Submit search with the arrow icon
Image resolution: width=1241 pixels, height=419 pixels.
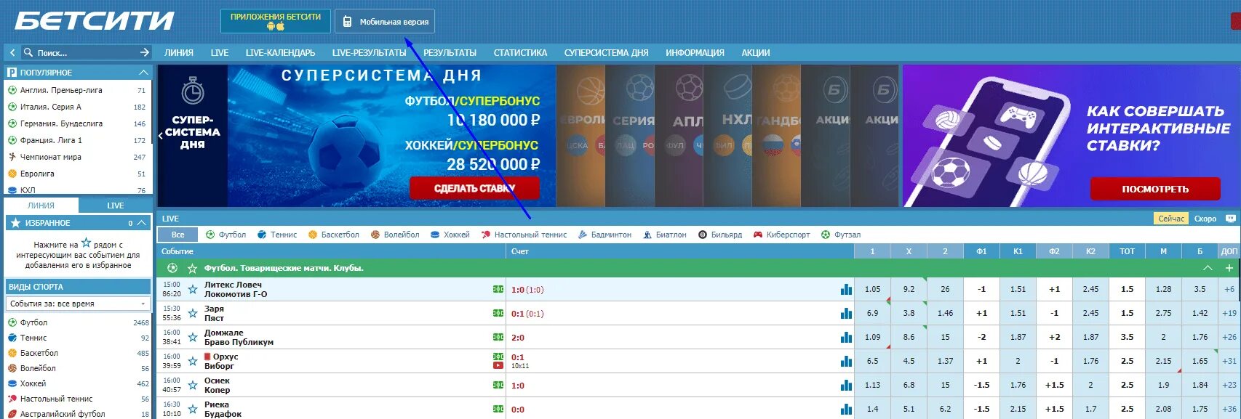[144, 52]
